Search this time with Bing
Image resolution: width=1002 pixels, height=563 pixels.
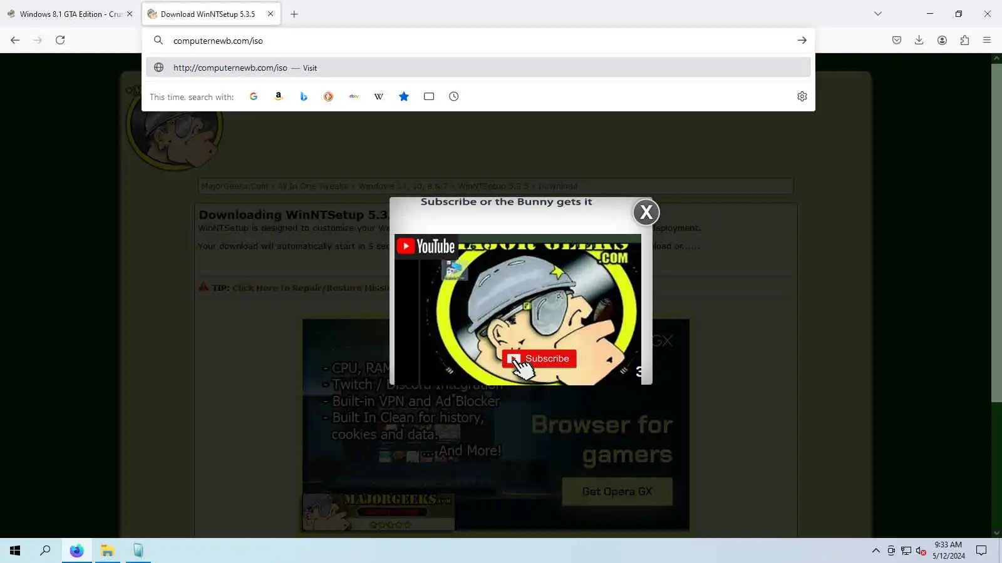[x=304, y=96]
